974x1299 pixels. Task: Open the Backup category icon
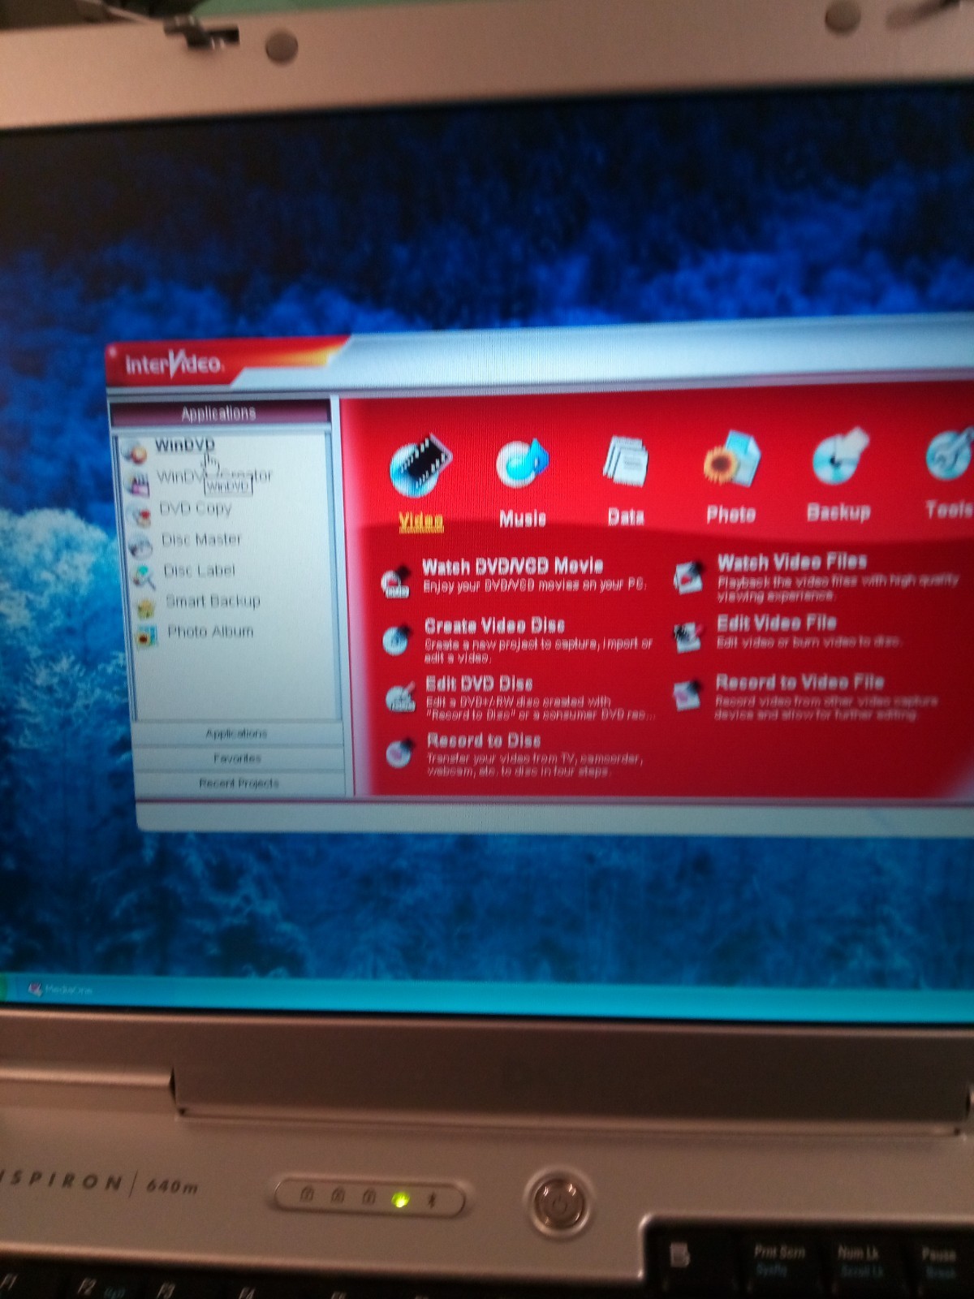click(840, 456)
